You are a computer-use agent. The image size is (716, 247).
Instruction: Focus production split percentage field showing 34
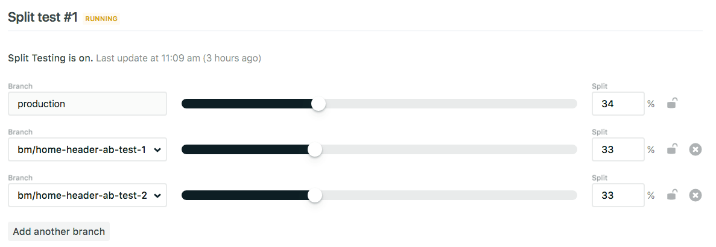(618, 104)
